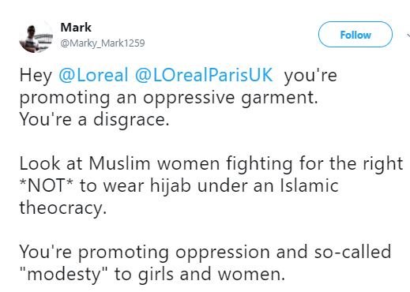Open the tweet options chevron beside Follow

pyautogui.click(x=408, y=35)
